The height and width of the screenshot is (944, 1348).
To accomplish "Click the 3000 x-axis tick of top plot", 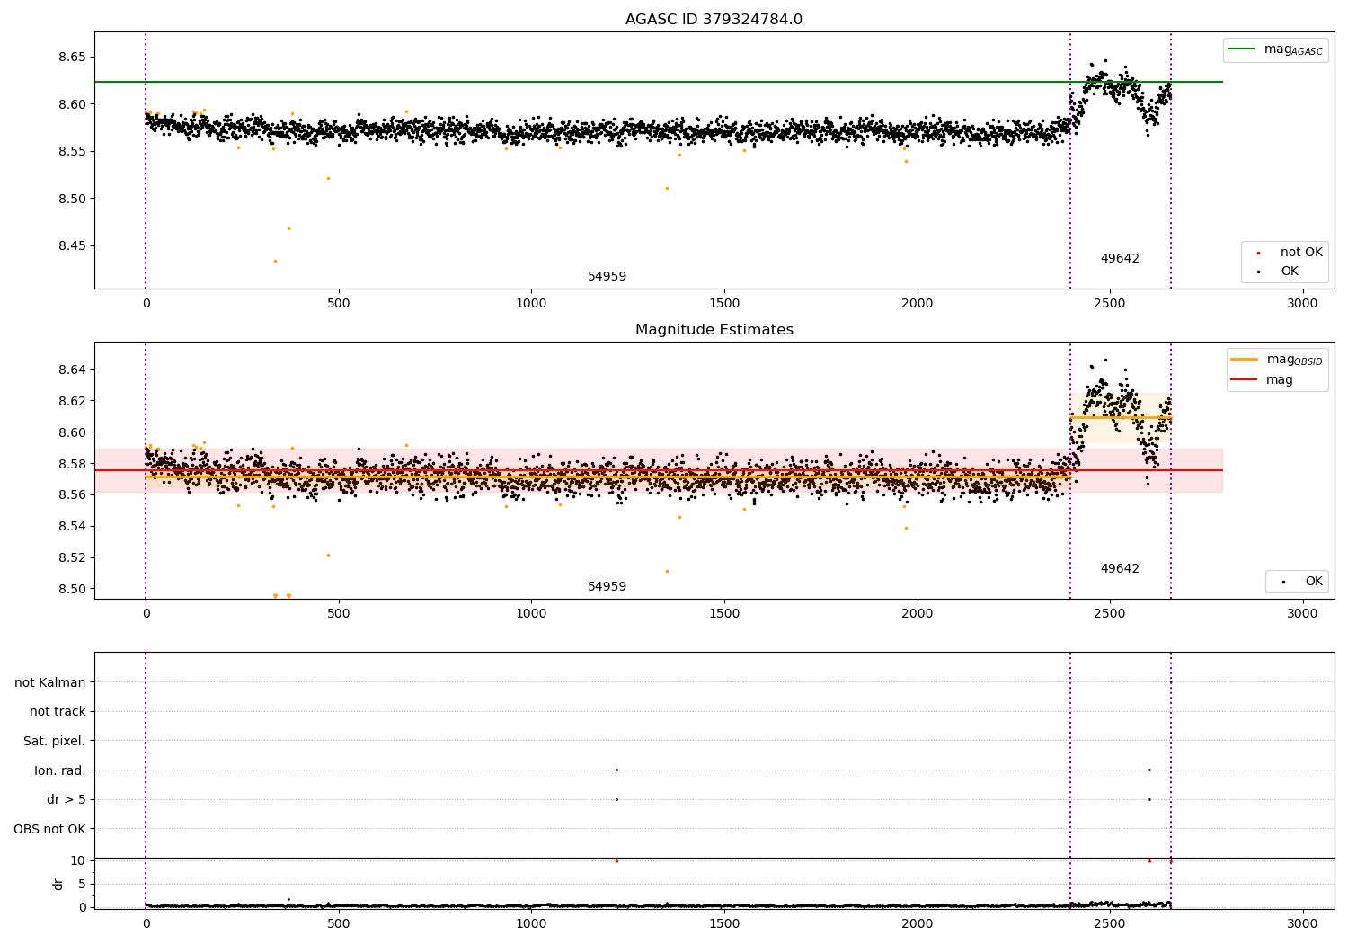I will coord(1302,304).
